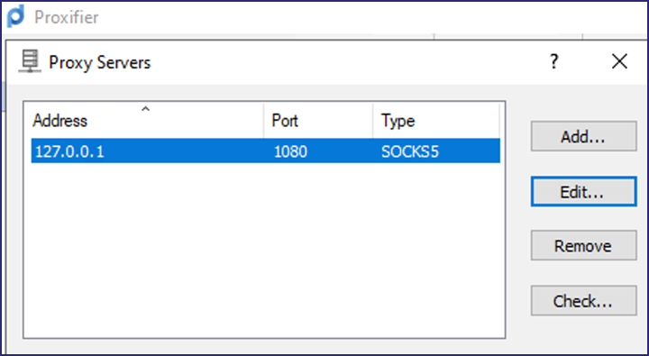The image size is (649, 356).
Task: Click the empty white area of proxy list
Action: click(x=265, y=250)
